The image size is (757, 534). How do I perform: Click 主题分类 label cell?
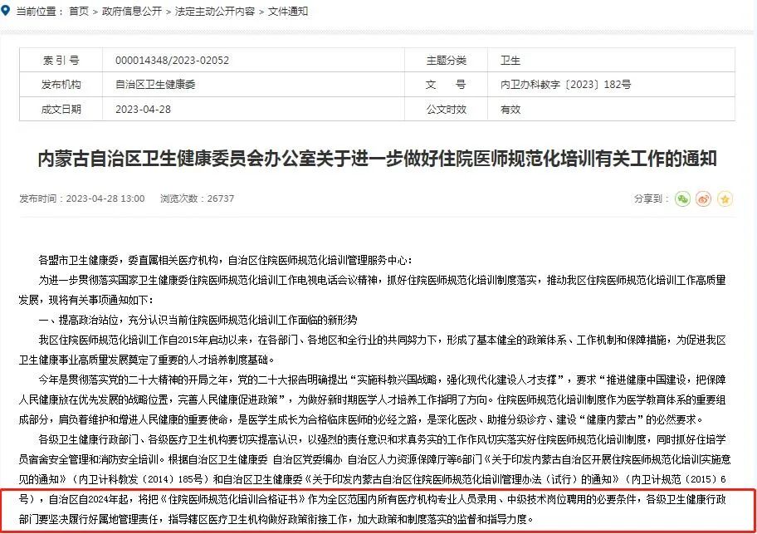click(446, 61)
